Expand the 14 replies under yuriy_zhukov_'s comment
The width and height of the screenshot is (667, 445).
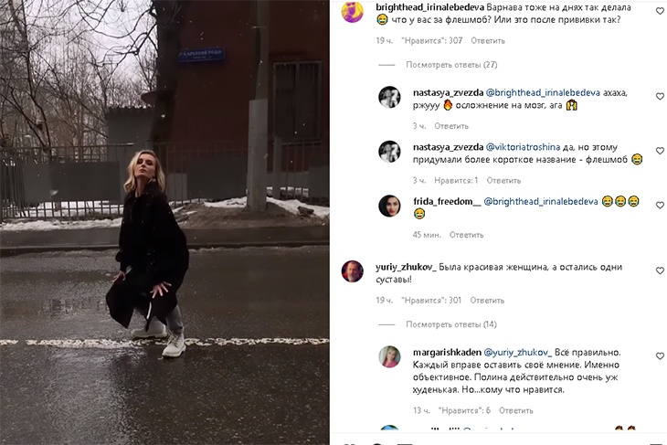click(450, 324)
